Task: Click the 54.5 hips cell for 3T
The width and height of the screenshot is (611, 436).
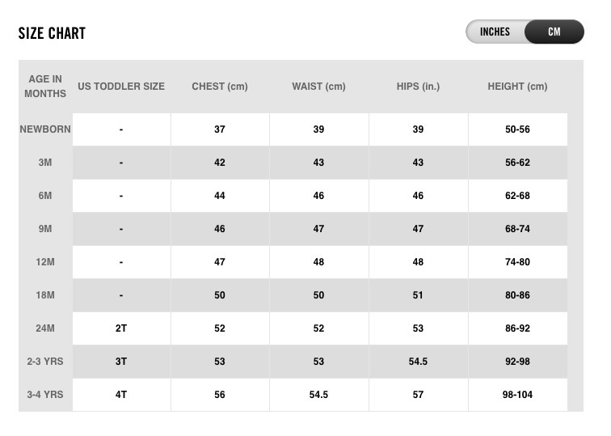Action: pos(418,361)
